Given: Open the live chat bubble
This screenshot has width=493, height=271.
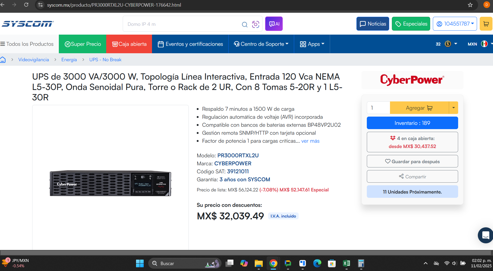Looking at the screenshot, I should 486,235.
